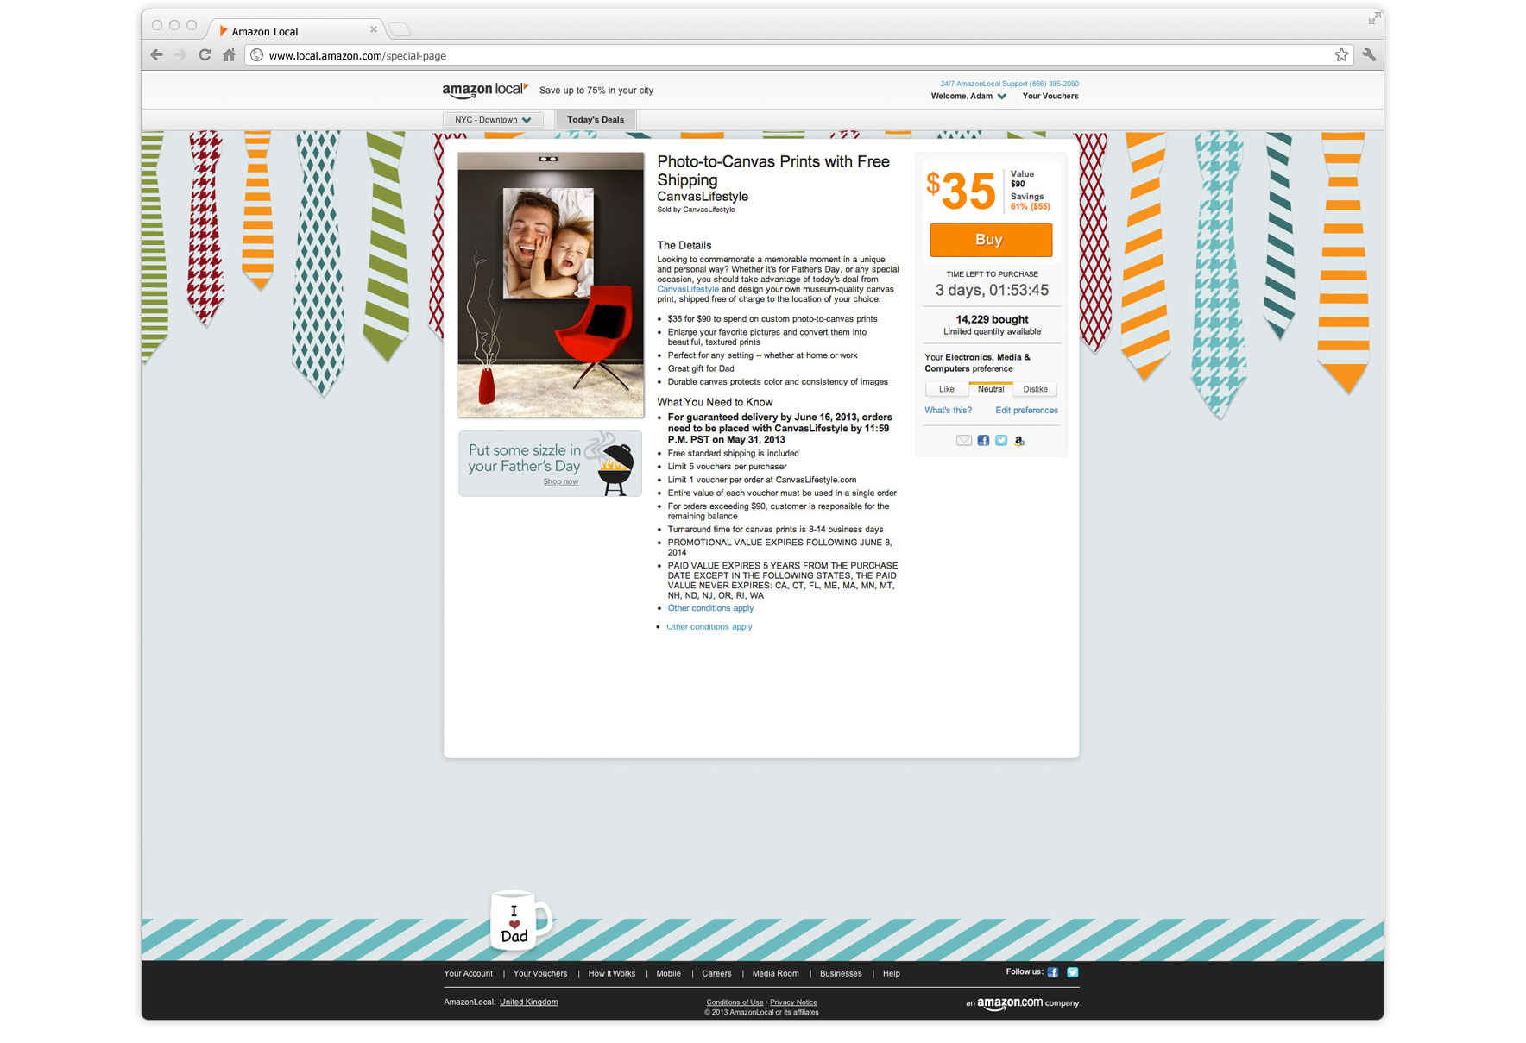Share deal via email icon
Viewport: 1526px width, 1043px height.
[x=964, y=441]
